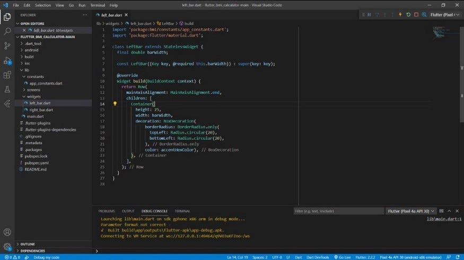Image resolution: width=464 pixels, height=260 pixels.
Task: Open app_constants.dart in explorer
Action: (46, 83)
